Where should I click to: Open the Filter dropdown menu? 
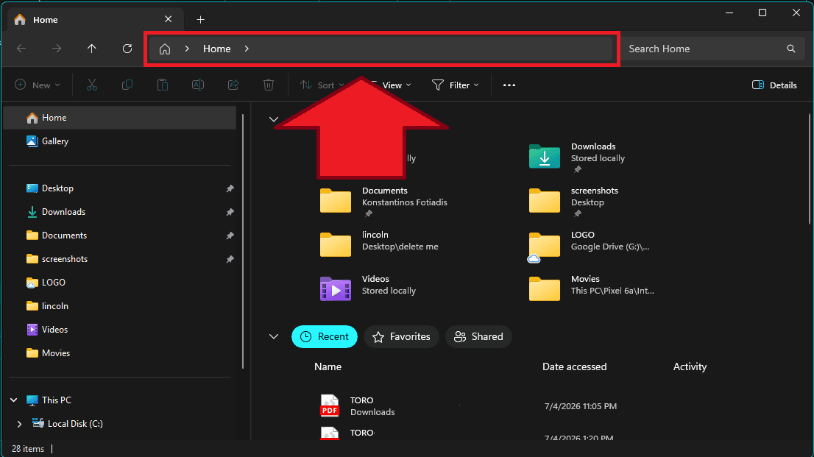pyautogui.click(x=456, y=85)
